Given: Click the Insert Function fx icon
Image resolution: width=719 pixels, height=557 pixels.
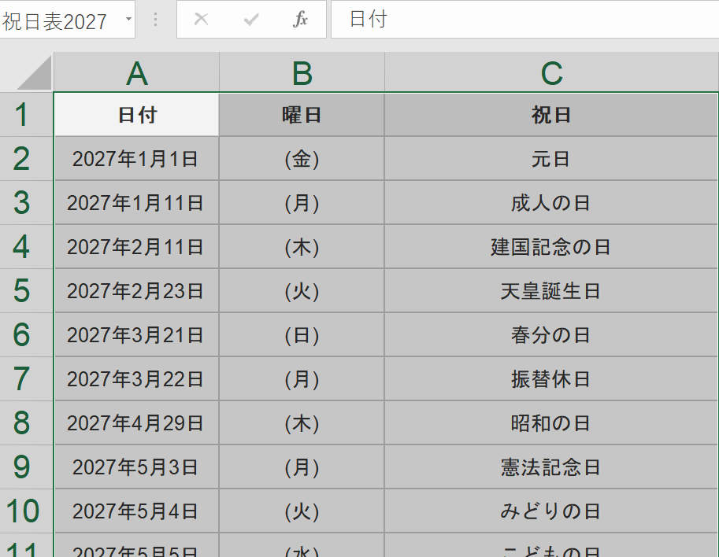Looking at the screenshot, I should pyautogui.click(x=300, y=20).
